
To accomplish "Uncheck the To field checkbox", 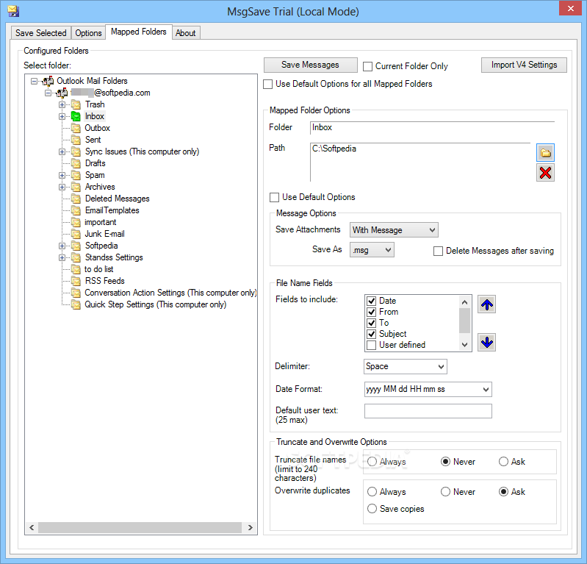I will (x=371, y=323).
